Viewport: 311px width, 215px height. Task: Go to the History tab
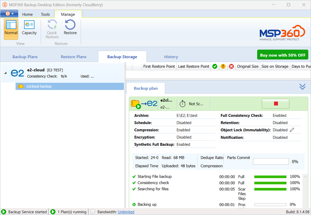point(171,57)
